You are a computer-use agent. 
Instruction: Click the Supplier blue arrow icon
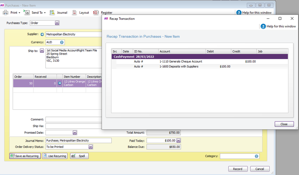coord(42,34)
